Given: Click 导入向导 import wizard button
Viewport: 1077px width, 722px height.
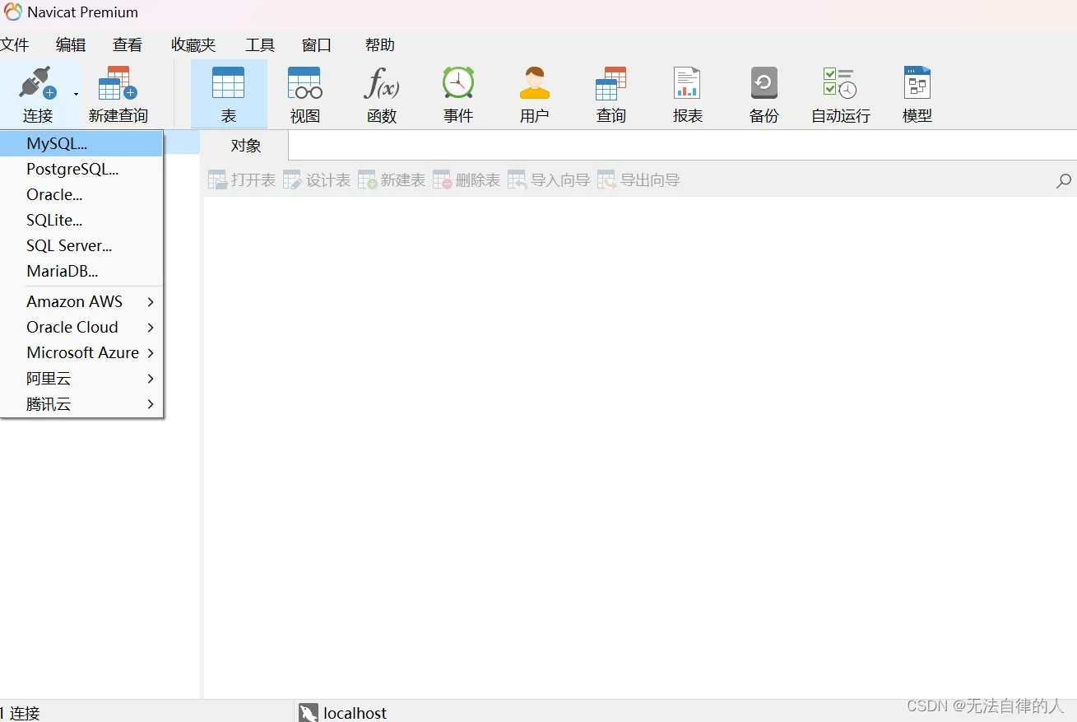Looking at the screenshot, I should [549, 179].
